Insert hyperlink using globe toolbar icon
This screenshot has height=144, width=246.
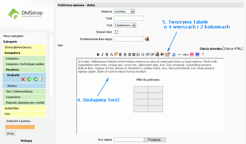pos(157,54)
